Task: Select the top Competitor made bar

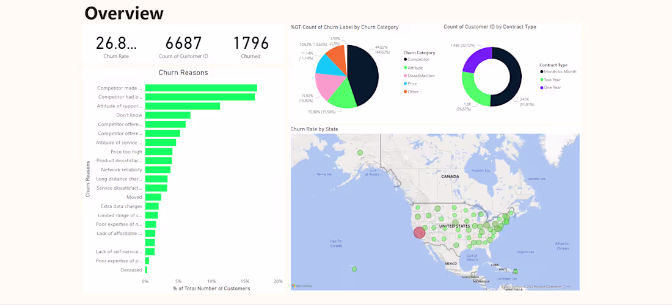Action: [201, 88]
